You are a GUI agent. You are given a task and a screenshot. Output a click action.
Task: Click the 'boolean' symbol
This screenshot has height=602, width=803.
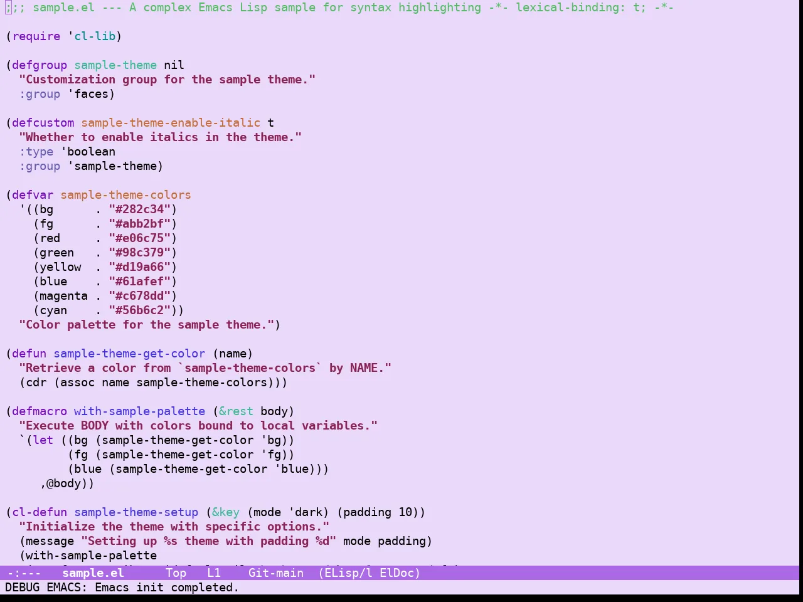click(x=91, y=152)
